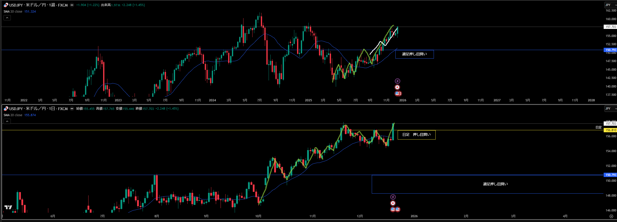Open the JPY currency dropdown on daily chart
The height and width of the screenshot is (222, 617).
610,109
